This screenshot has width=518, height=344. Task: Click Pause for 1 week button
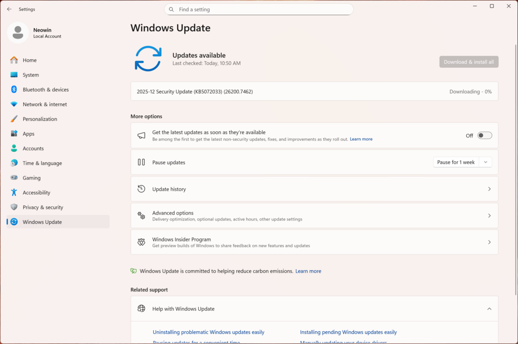pos(456,162)
